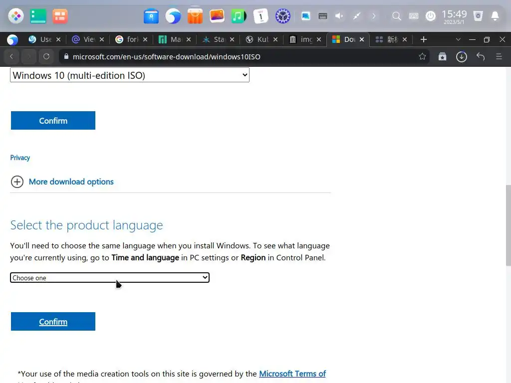This screenshot has width=511, height=383.
Task: Open the Privacy link
Action: click(x=20, y=158)
